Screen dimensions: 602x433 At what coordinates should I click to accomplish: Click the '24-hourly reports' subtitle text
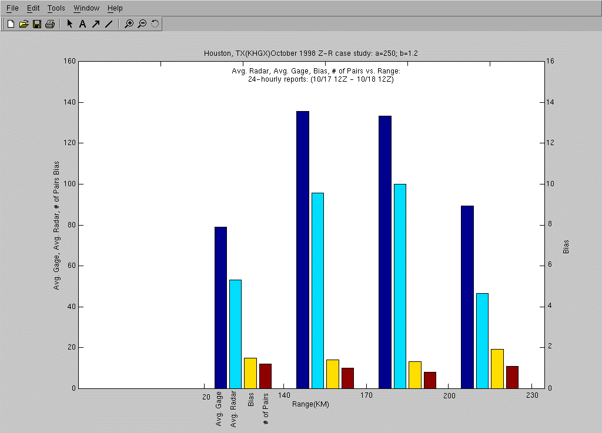320,79
